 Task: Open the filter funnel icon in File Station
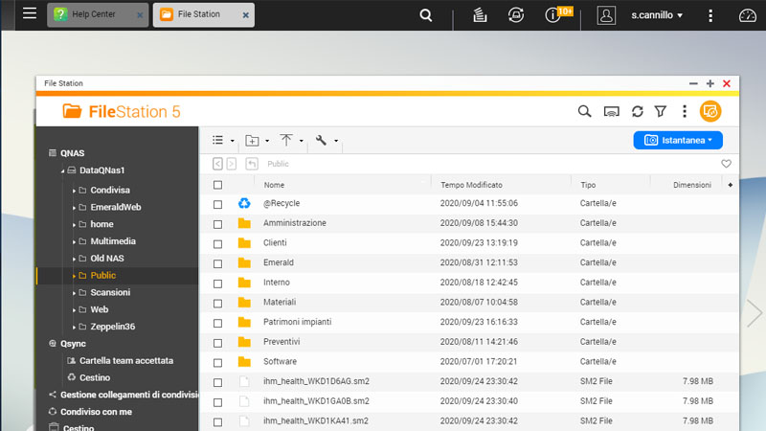660,112
